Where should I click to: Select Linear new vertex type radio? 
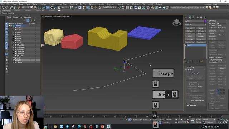(210, 25)
